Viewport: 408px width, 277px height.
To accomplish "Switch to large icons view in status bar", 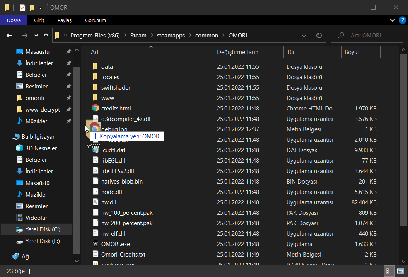I will 400,271.
